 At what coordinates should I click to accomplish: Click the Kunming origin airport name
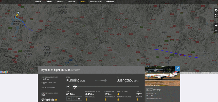(73, 80)
